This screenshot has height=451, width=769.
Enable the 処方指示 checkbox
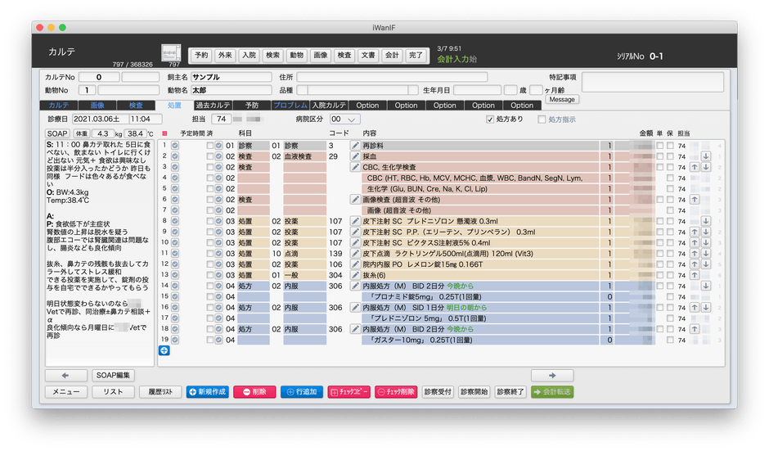542,120
